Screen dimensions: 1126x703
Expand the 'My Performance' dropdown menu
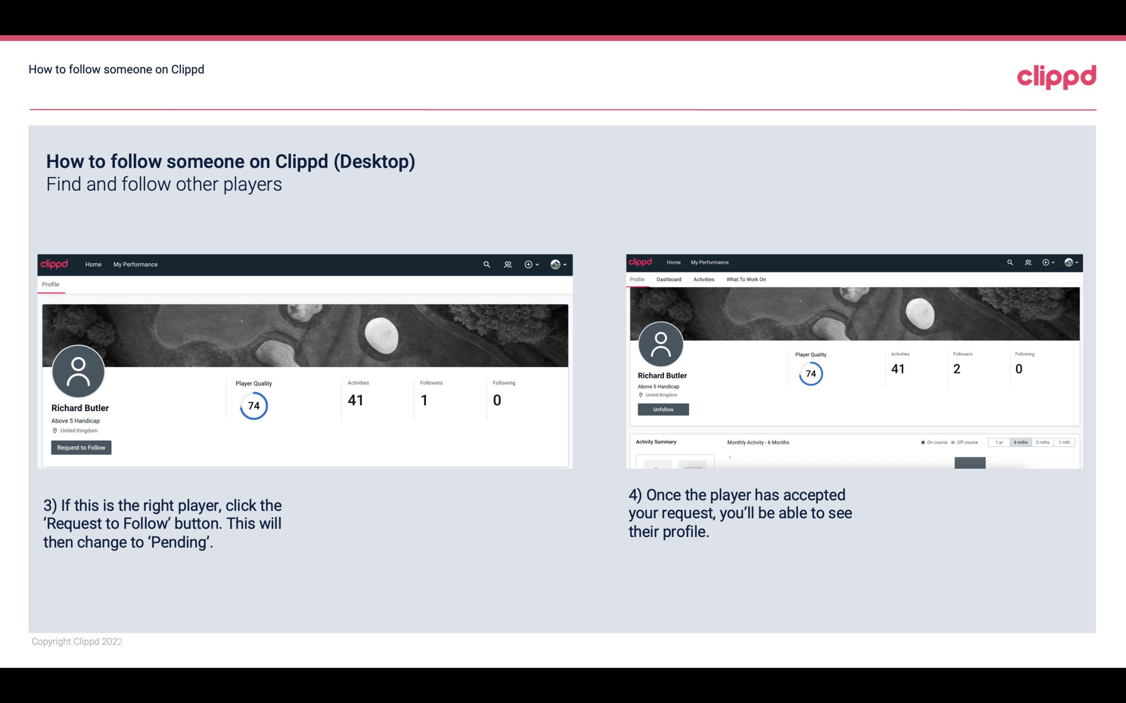(135, 264)
